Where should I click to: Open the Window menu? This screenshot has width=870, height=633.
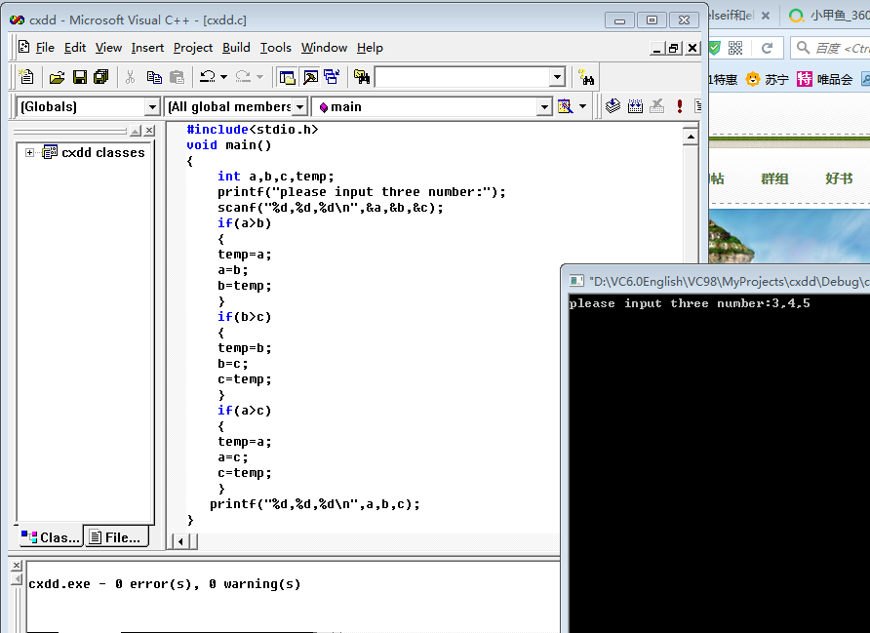point(324,48)
